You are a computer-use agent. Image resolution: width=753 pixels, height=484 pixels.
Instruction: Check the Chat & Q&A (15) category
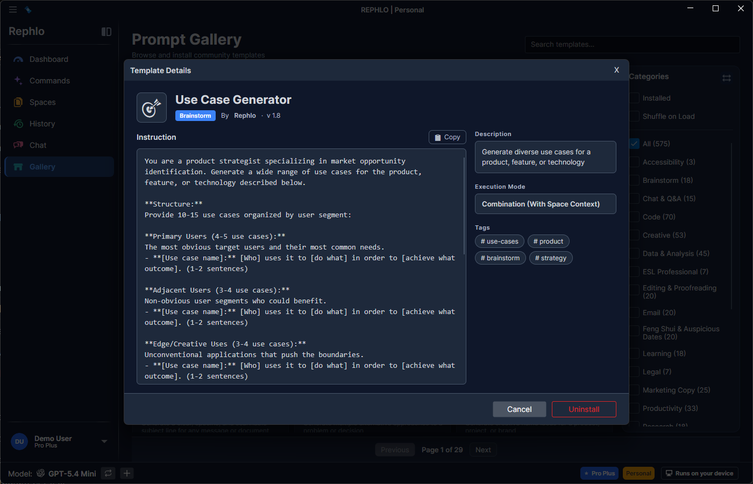pos(634,198)
